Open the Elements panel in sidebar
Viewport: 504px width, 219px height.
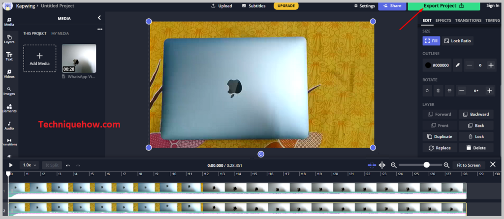click(x=9, y=108)
